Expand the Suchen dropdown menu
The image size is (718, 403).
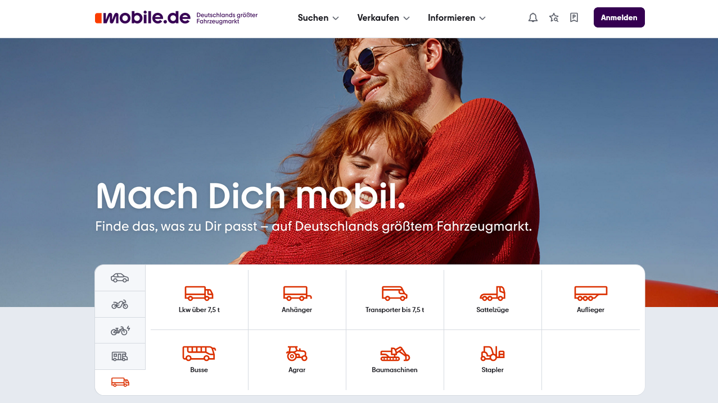(318, 17)
